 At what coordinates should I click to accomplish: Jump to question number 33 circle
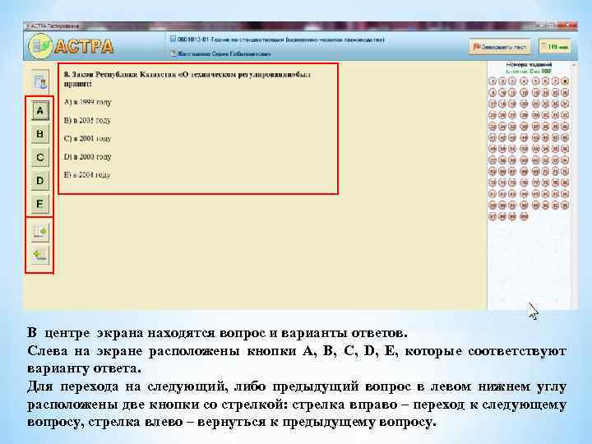point(493,126)
